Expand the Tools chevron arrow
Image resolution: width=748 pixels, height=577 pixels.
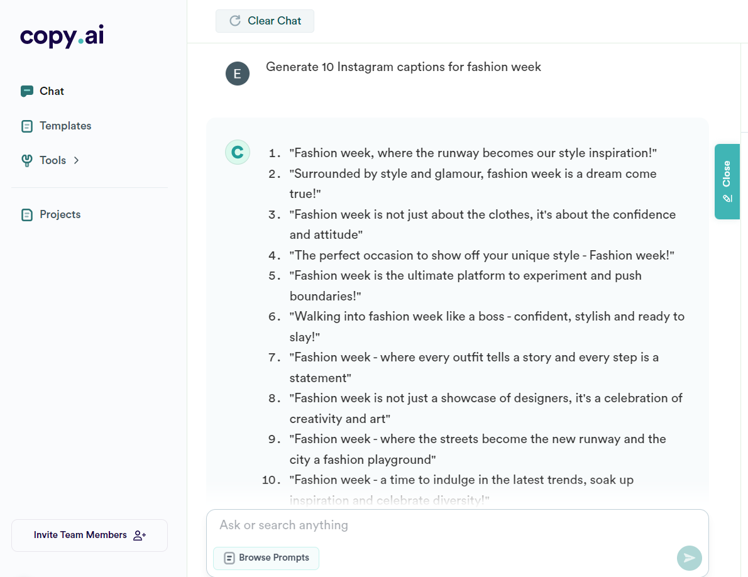click(x=76, y=160)
